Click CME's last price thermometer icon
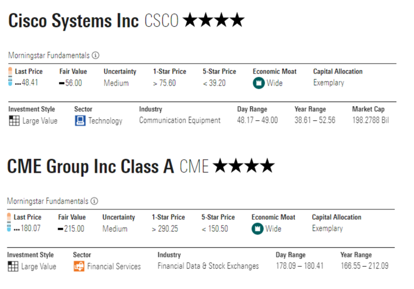Screen dimensions: 414x289 [x=9, y=223]
